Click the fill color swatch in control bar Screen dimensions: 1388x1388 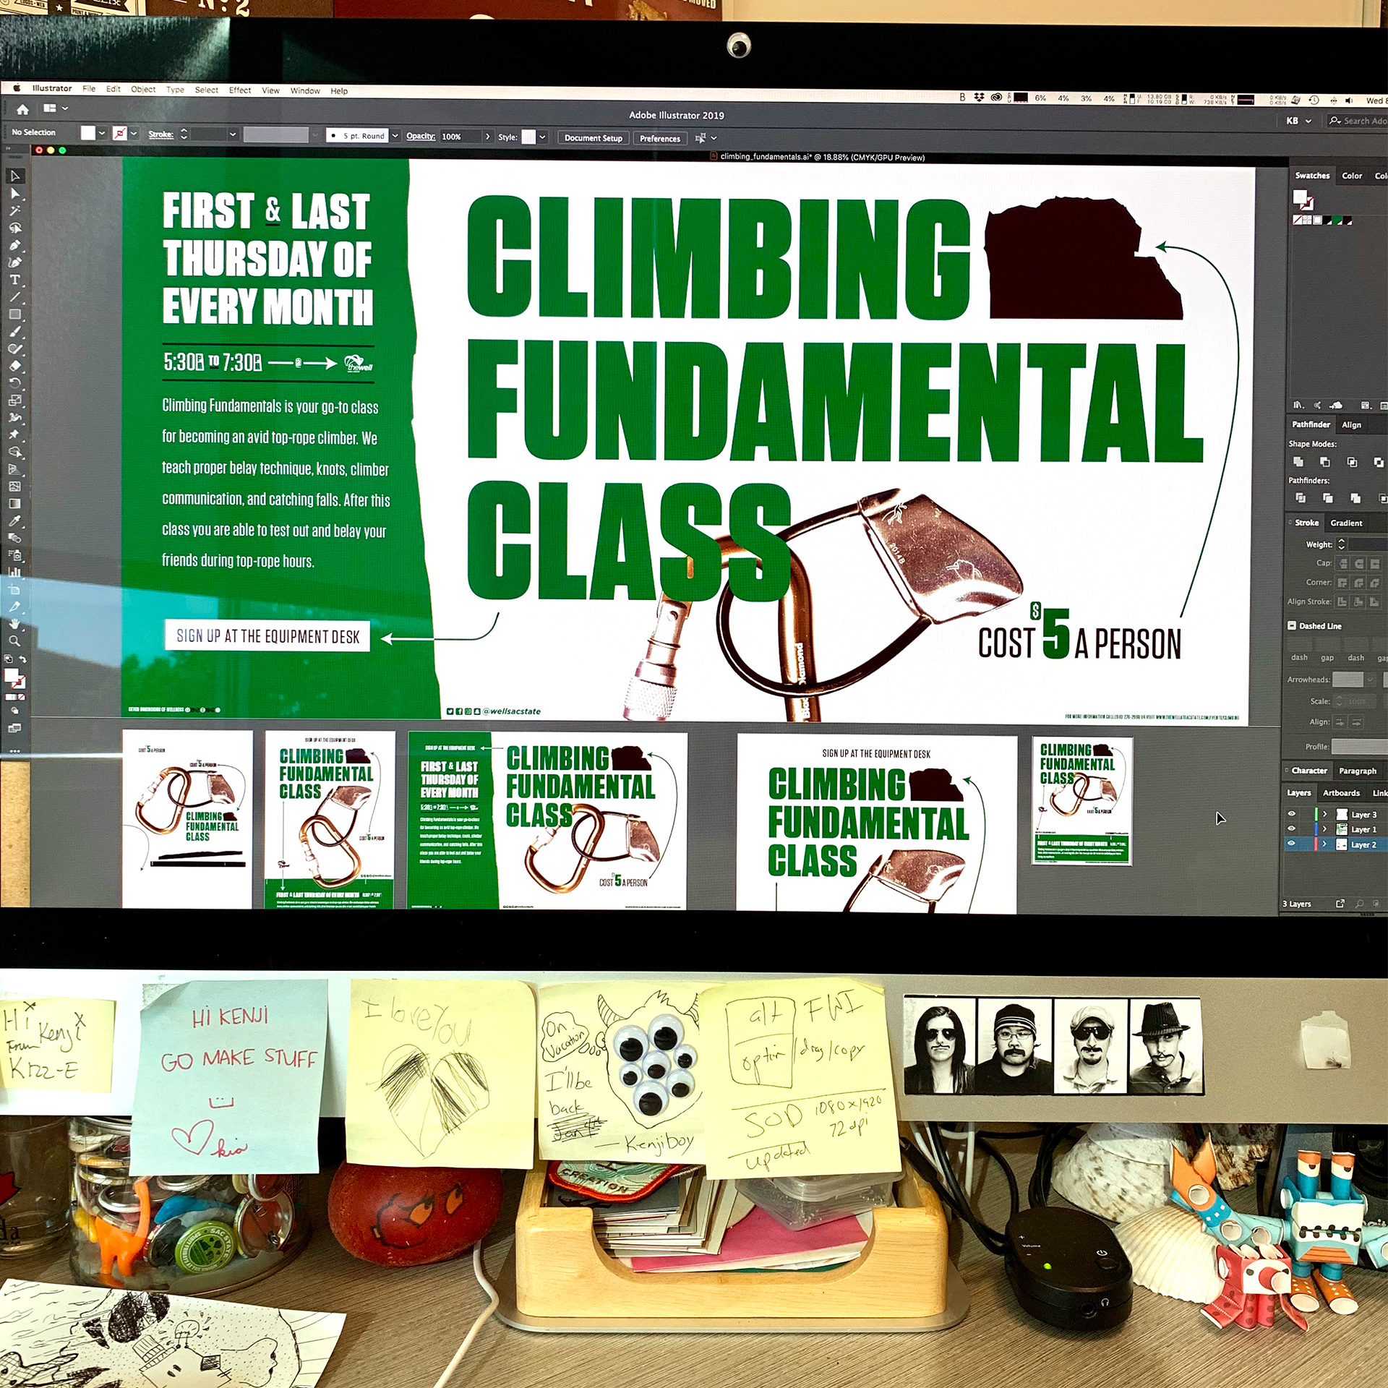pyautogui.click(x=88, y=133)
